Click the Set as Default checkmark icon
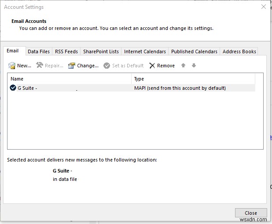 click(107, 66)
